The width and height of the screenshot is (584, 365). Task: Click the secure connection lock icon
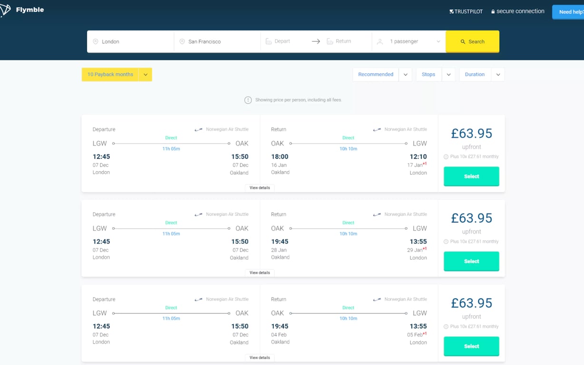pos(493,11)
